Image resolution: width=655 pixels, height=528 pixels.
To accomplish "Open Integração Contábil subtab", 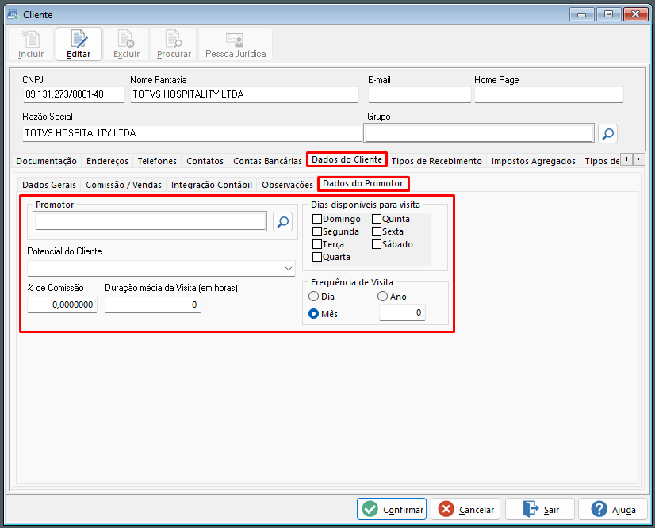I will click(212, 185).
